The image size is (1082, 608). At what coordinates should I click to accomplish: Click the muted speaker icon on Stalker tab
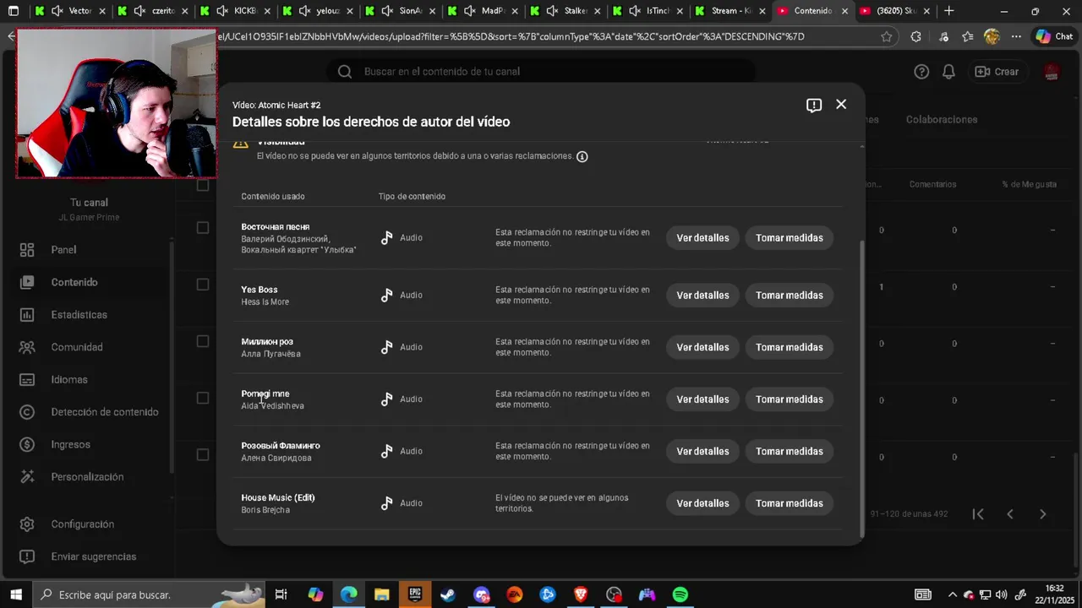552,11
